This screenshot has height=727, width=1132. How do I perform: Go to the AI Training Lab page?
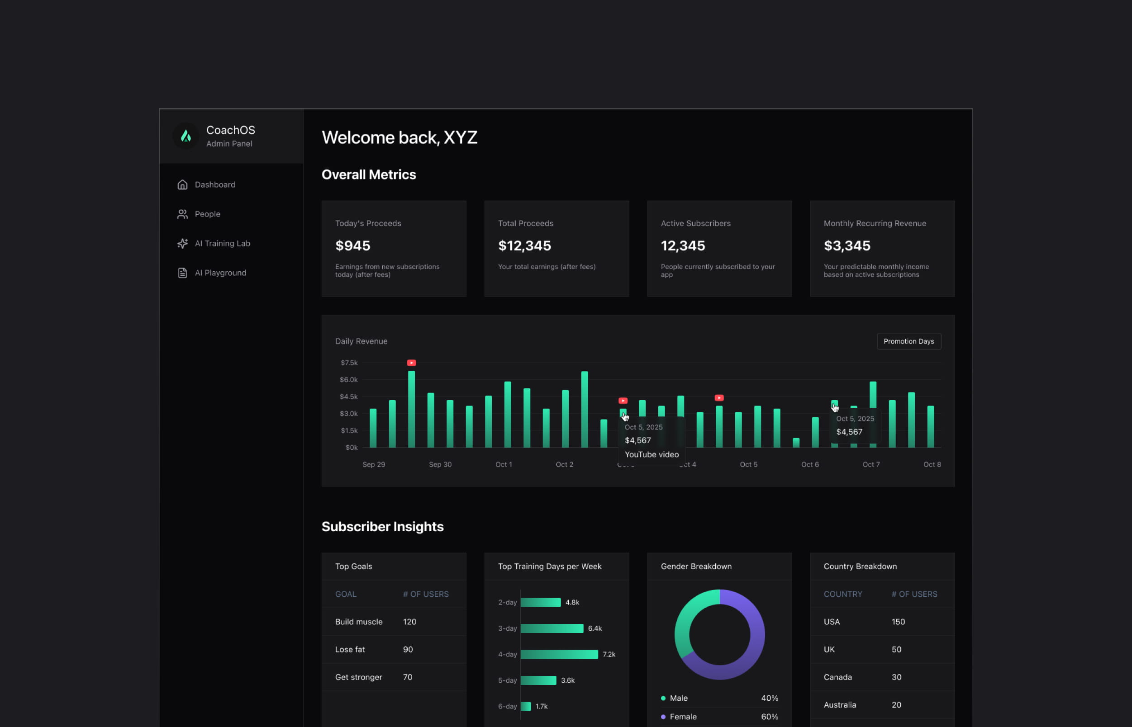tap(222, 244)
